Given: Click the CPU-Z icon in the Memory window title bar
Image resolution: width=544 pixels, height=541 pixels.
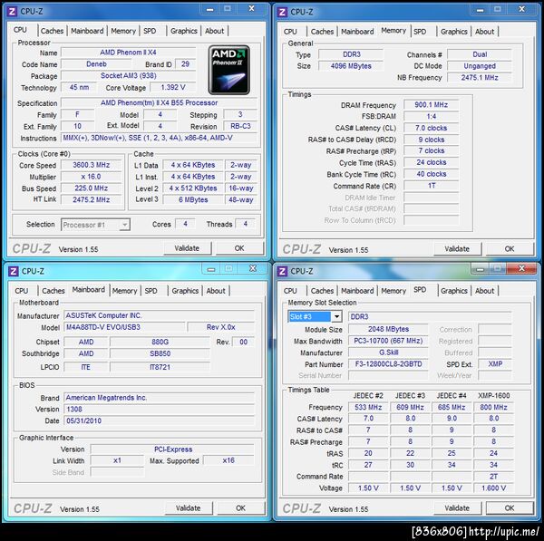Looking at the screenshot, I should pos(282,12).
